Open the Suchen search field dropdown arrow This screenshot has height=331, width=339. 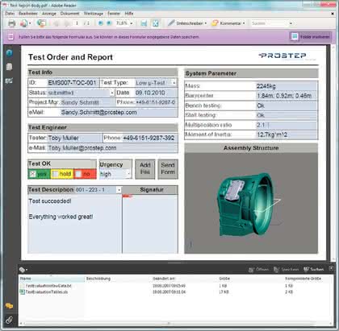[291, 23]
